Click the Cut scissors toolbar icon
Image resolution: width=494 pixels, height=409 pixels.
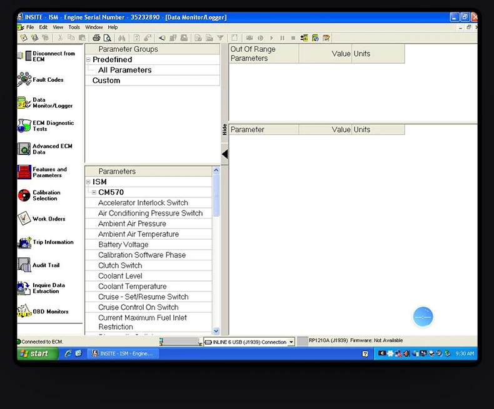point(60,38)
